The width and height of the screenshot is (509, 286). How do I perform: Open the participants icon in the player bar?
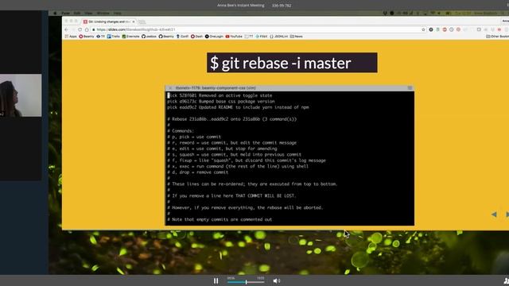(x=507, y=280)
